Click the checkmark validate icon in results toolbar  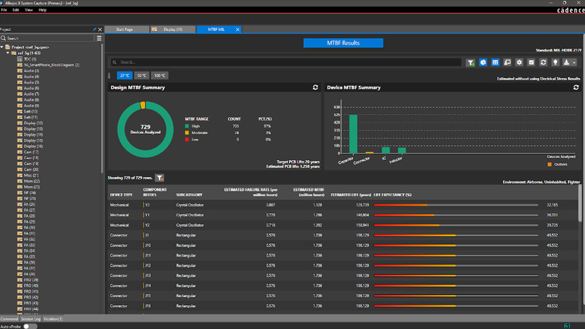click(x=531, y=63)
